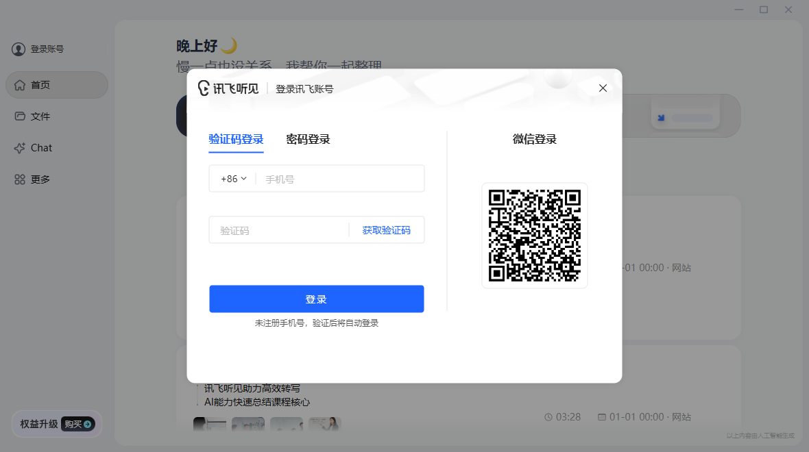
Task: Maximize the application window
Action: coord(764,10)
